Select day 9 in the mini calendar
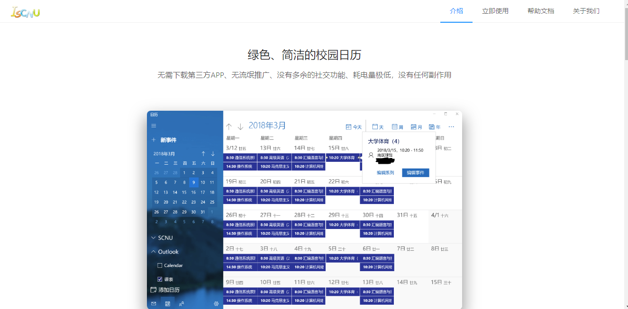The height and width of the screenshot is (309, 628). (193, 182)
